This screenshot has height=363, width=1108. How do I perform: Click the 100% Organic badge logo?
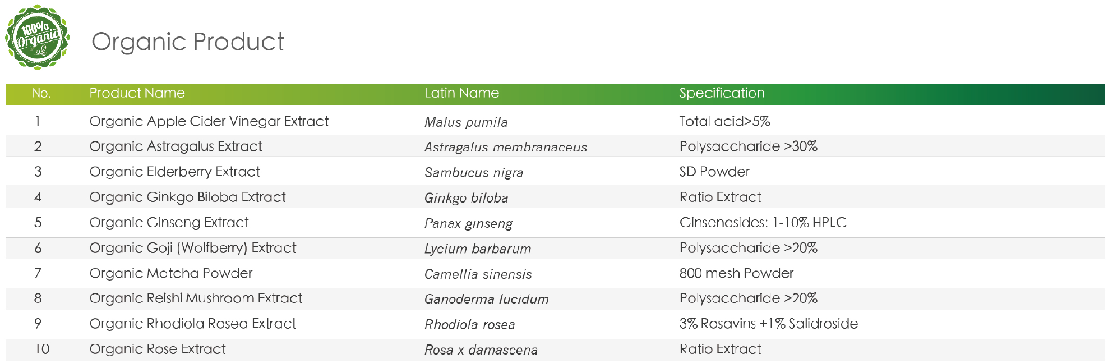click(37, 38)
